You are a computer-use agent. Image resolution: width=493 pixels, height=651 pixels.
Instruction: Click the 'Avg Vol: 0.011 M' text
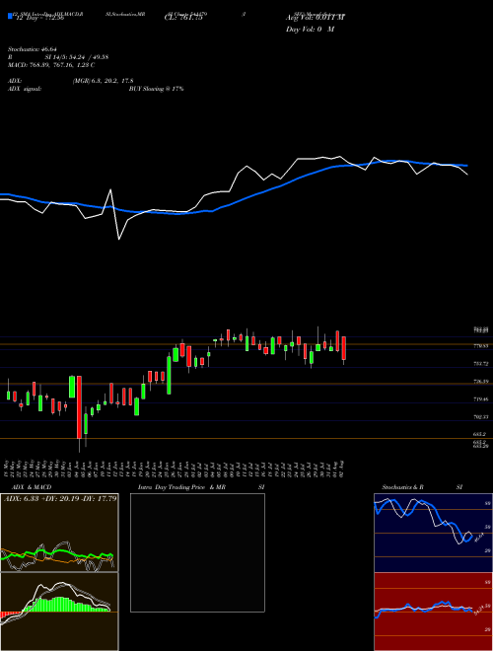tap(315, 18)
